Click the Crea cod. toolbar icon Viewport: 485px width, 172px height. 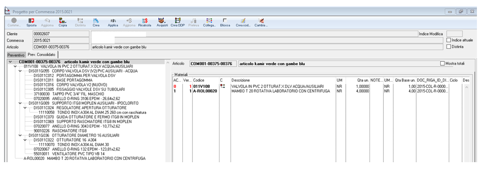pos(243,21)
